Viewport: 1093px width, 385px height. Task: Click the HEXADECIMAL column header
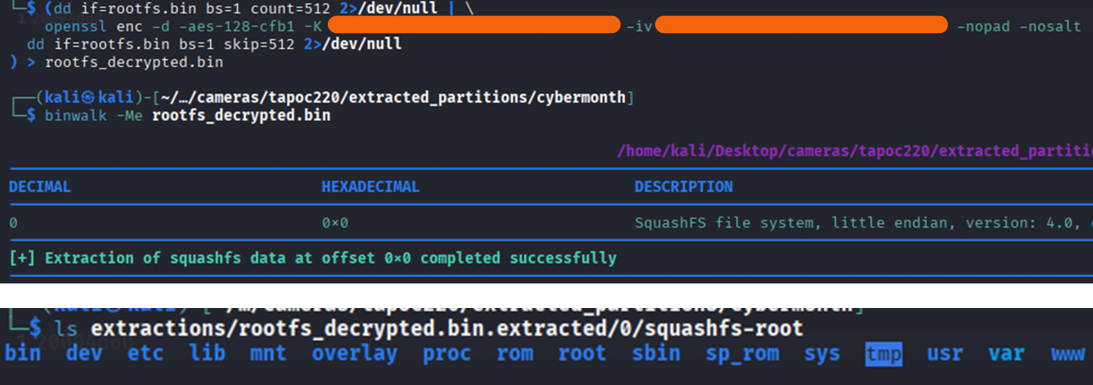pyautogui.click(x=370, y=187)
